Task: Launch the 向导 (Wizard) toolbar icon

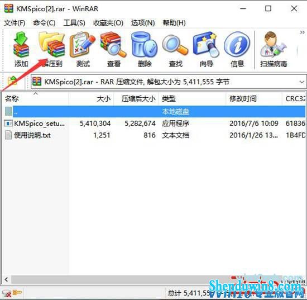Action: click(x=206, y=49)
